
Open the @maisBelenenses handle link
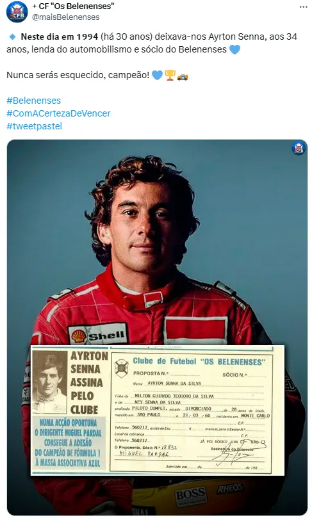click(x=66, y=17)
